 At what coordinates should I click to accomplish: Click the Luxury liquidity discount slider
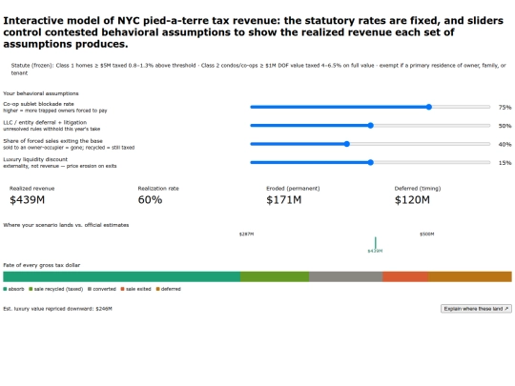pyautogui.click(x=370, y=162)
